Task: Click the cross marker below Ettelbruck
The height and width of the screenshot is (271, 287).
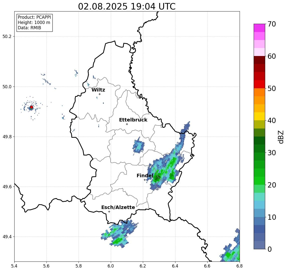Action: 127,124
